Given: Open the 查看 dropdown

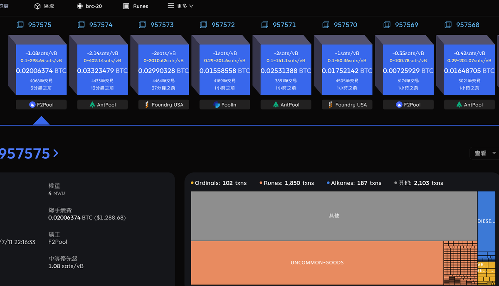Looking at the screenshot, I should click(x=485, y=153).
